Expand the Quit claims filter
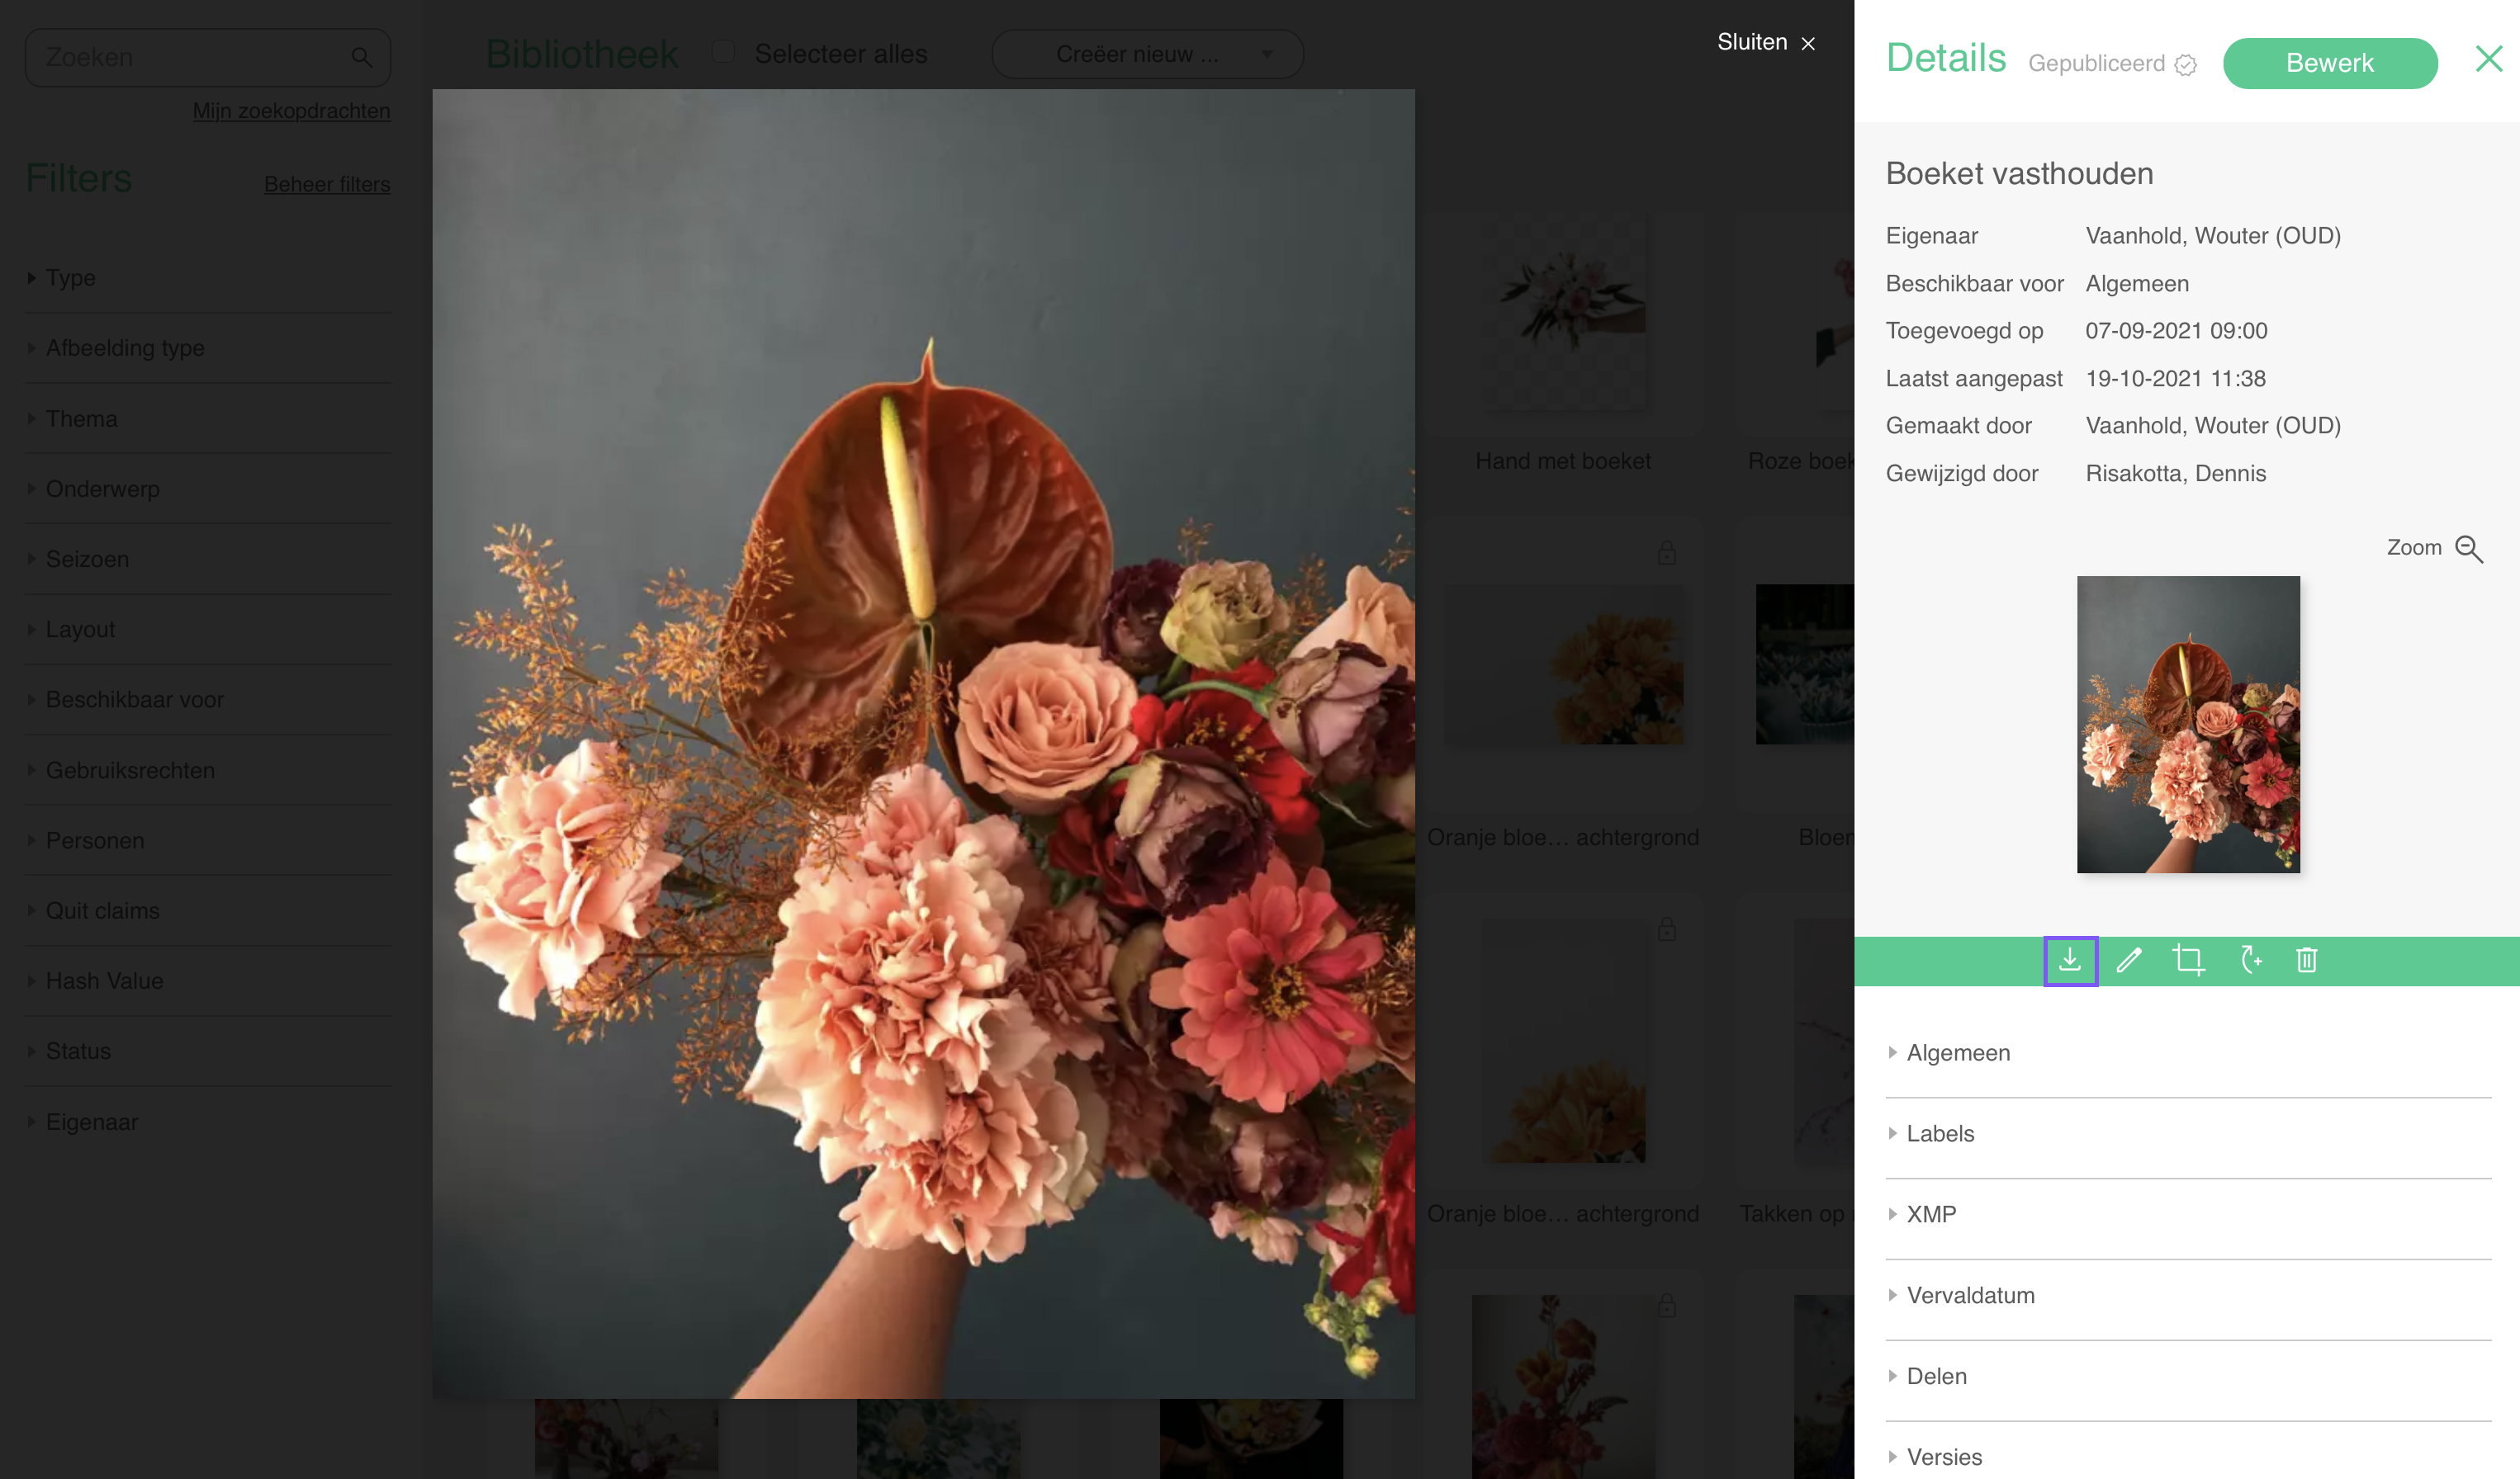This screenshot has height=1479, width=2520. pos(208,910)
